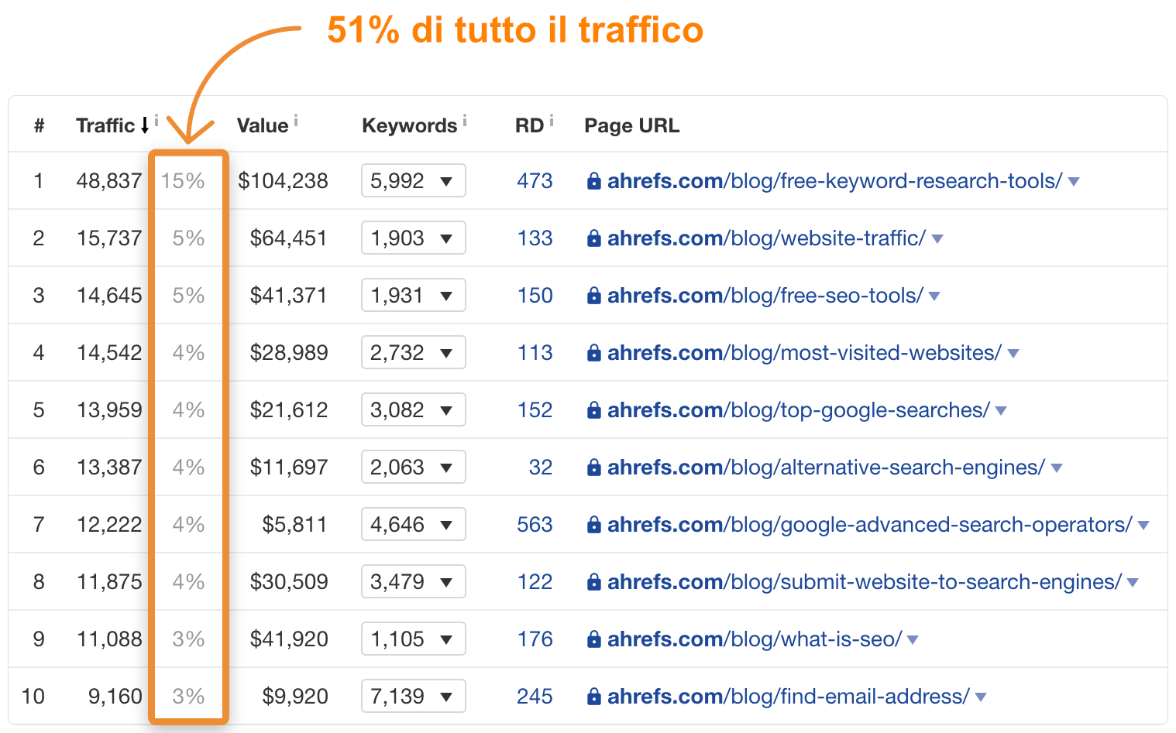Click the lock icon for find-email-address URL

pyautogui.click(x=594, y=697)
